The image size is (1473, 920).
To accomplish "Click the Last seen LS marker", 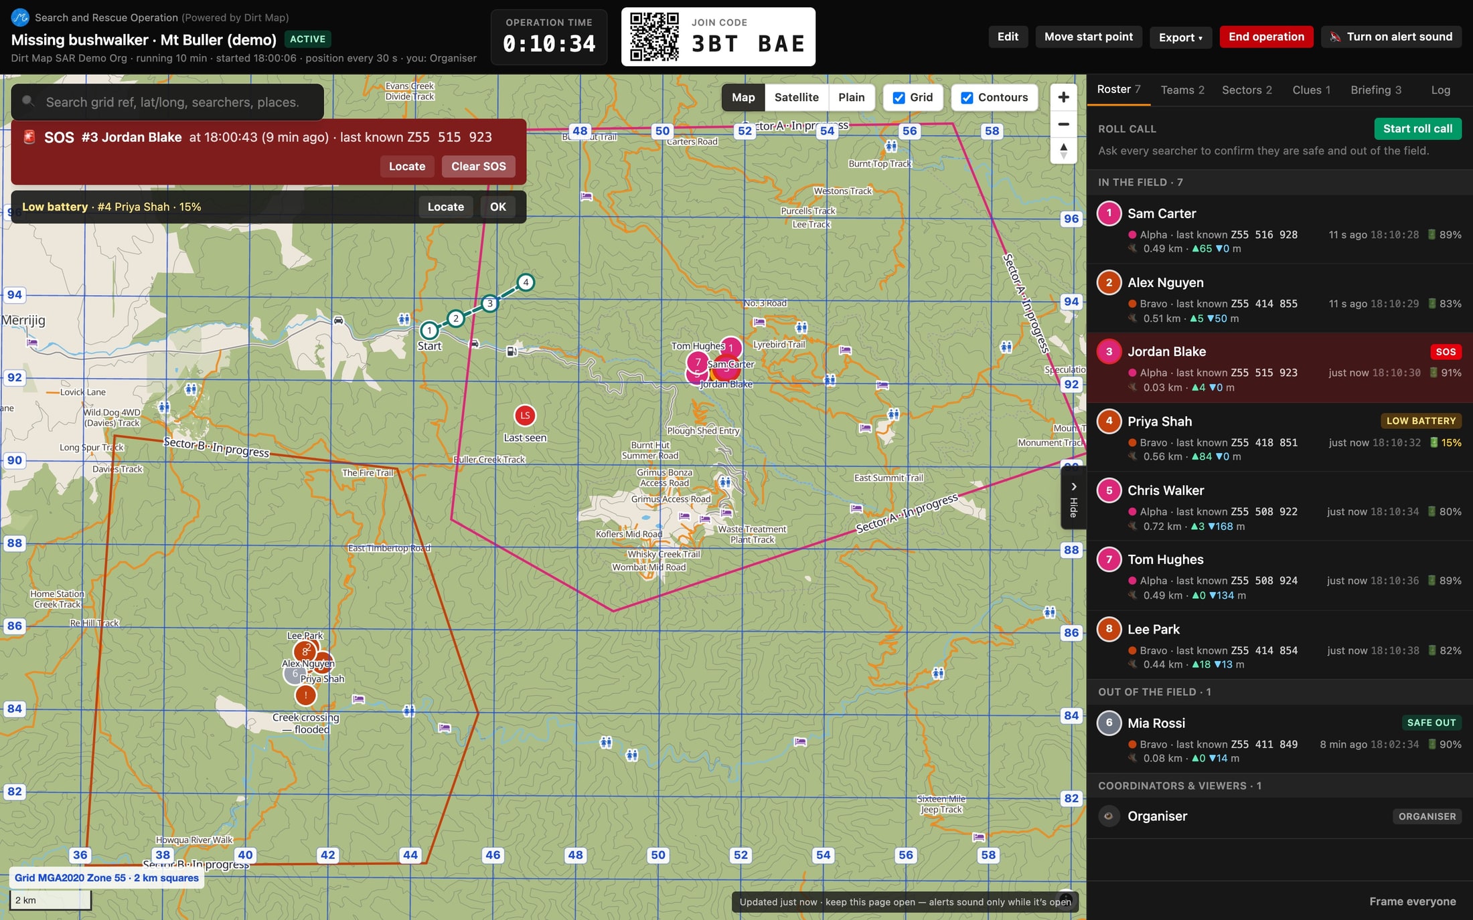I will click(525, 416).
